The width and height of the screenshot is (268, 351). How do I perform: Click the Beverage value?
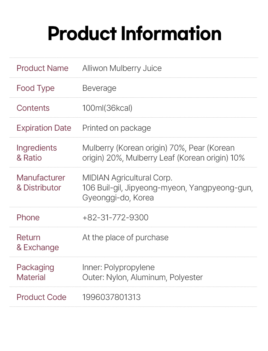pyautogui.click(x=99, y=88)
